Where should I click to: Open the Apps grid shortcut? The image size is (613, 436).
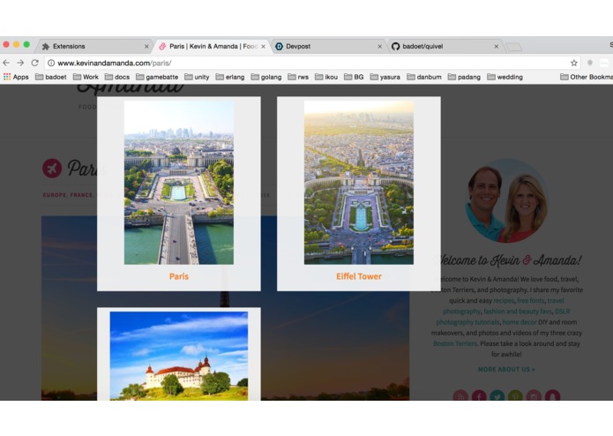click(x=16, y=77)
